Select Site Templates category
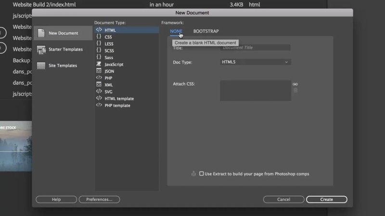Screen dimensions: 385x216 [x=64, y=65]
